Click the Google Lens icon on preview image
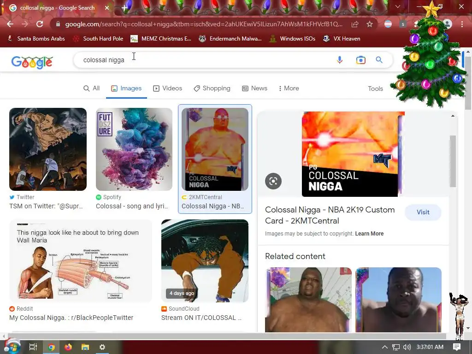This screenshot has height=354, width=472. click(273, 181)
